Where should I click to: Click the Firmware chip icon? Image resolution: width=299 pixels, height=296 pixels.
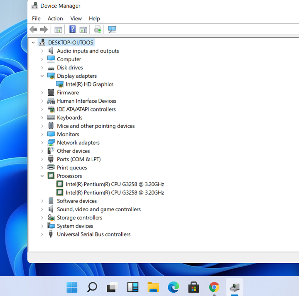pos(51,93)
